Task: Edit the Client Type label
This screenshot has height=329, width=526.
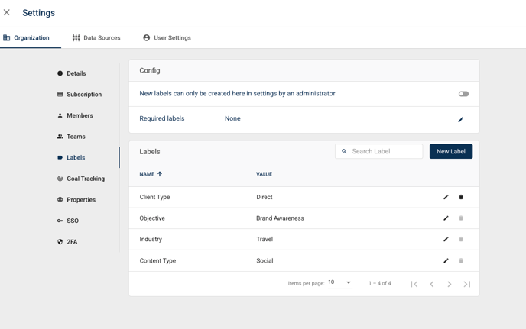Action: coord(446,197)
